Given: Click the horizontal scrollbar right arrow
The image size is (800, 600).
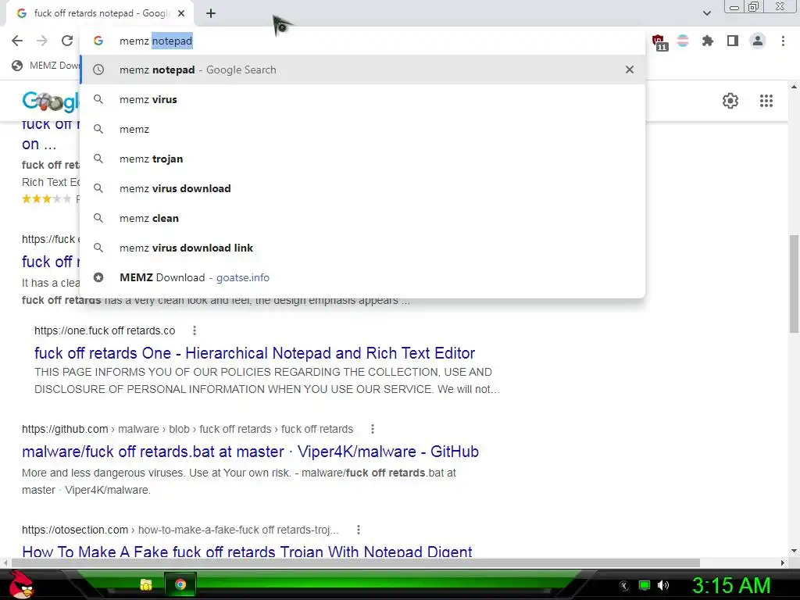Looking at the screenshot, I should pyautogui.click(x=783, y=562).
